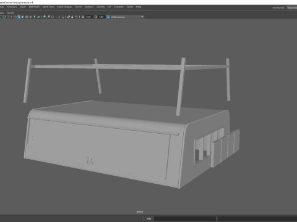Click the exposure reset icon
Screen dimensions: 297x222
(83, 17)
